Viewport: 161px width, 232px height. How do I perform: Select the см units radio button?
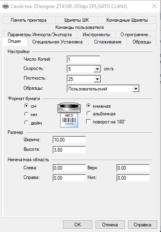(26, 106)
